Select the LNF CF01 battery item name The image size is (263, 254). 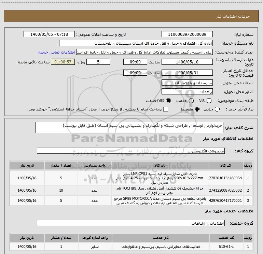(x=160, y=178)
